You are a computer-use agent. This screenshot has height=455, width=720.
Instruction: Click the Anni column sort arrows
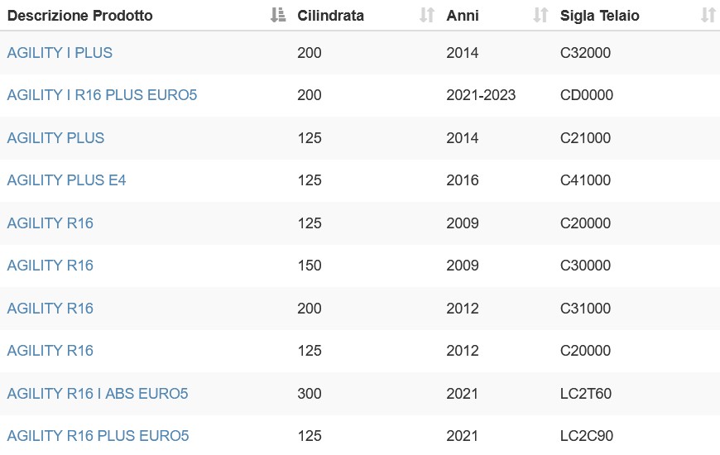coord(541,15)
